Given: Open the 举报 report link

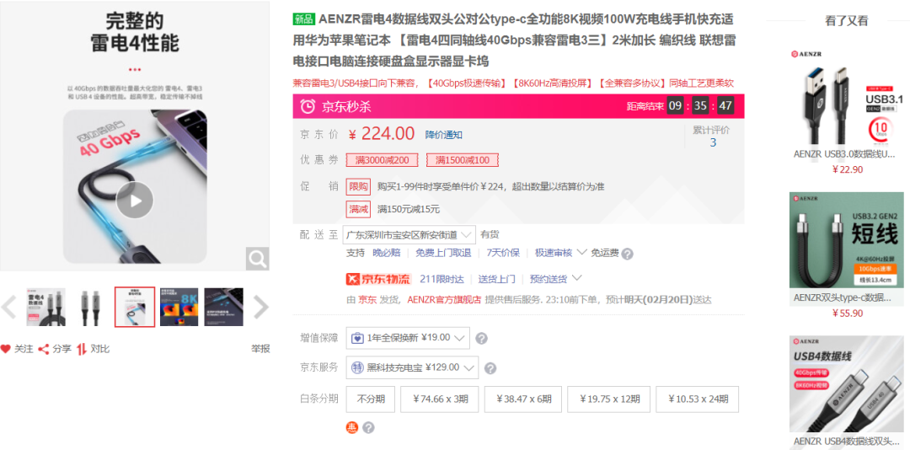Looking at the screenshot, I should [x=260, y=349].
